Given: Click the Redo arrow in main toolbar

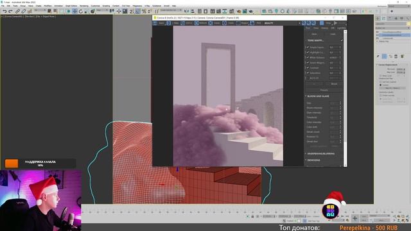Looking at the screenshot, I should [10, 12].
